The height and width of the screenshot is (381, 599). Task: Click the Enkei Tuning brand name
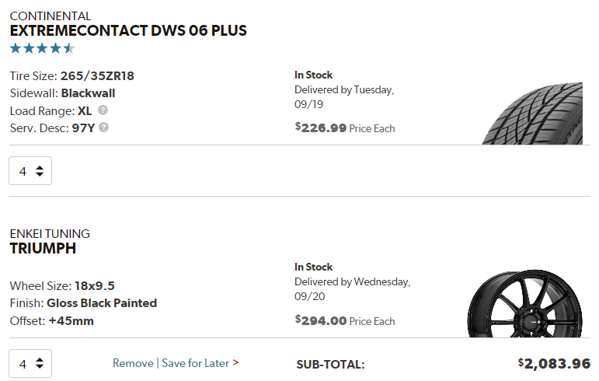[50, 233]
